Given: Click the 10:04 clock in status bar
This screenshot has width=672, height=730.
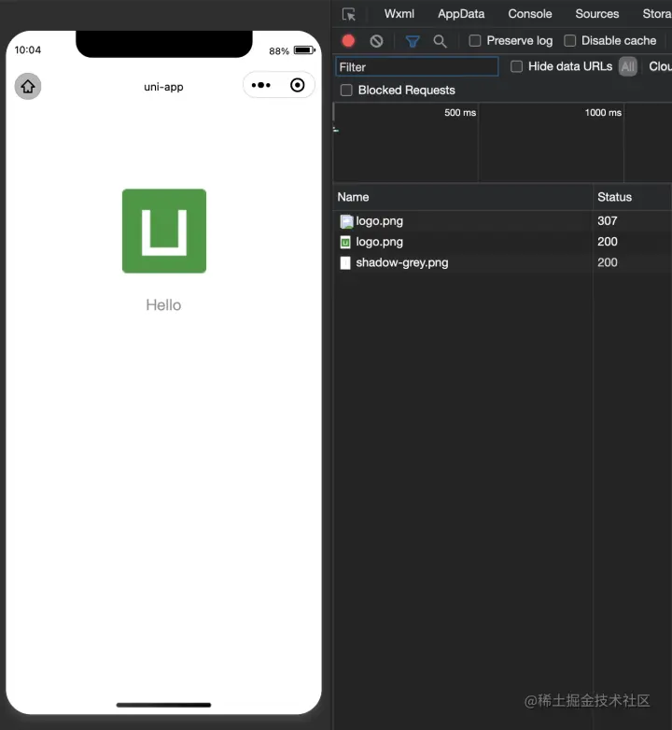Looking at the screenshot, I should (28, 49).
